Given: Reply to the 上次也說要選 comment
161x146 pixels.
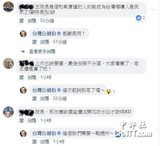Looking at the screenshot, I should pos(32,78).
